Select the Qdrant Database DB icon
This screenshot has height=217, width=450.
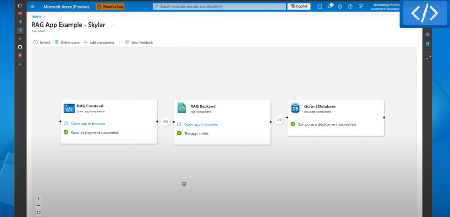pos(295,108)
